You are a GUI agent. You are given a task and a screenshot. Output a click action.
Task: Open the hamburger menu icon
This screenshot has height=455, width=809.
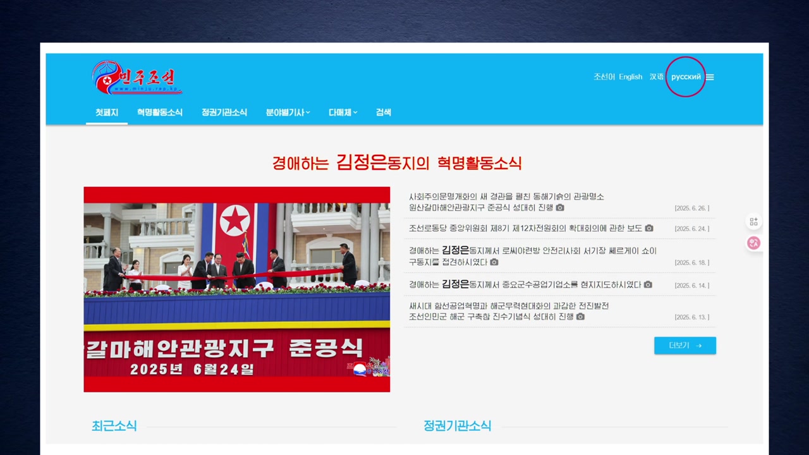(x=710, y=77)
